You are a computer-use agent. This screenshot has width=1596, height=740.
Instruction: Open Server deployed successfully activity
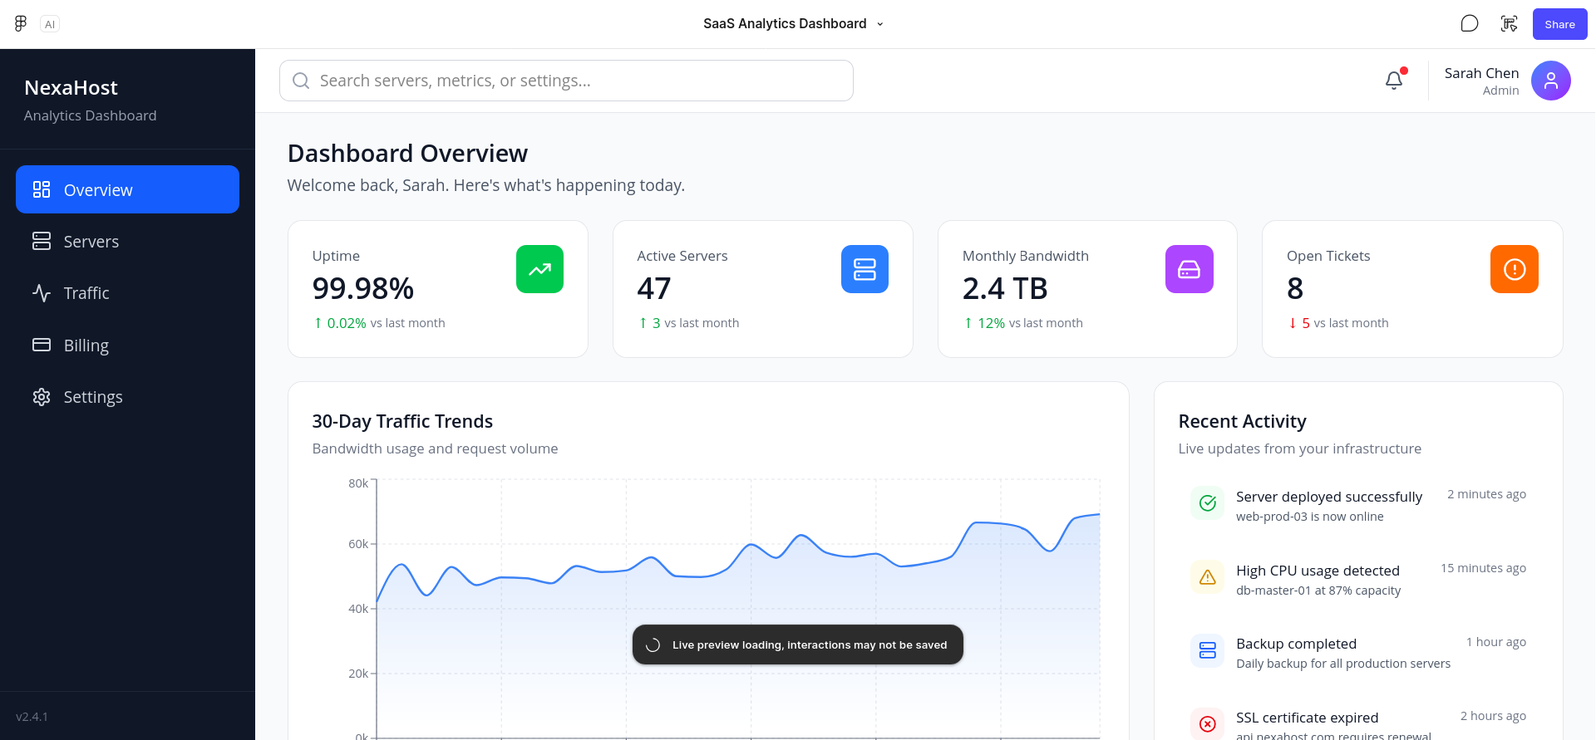click(x=1358, y=504)
